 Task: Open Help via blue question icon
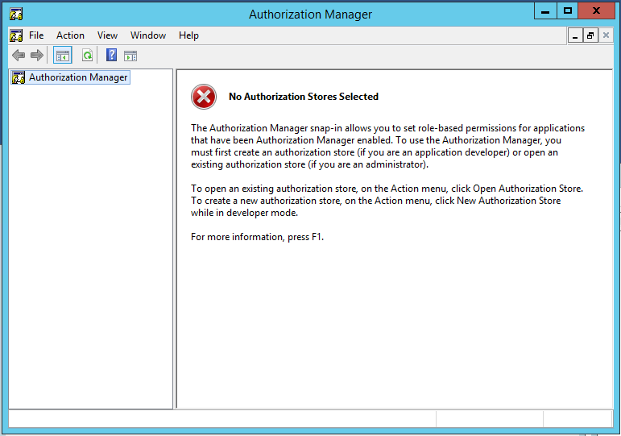112,55
